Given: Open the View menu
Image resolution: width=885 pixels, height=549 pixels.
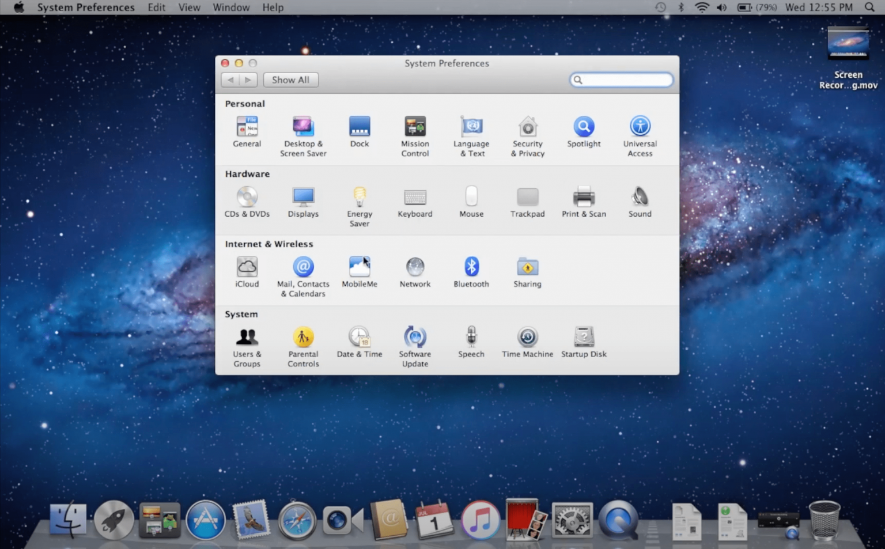Looking at the screenshot, I should click(189, 7).
